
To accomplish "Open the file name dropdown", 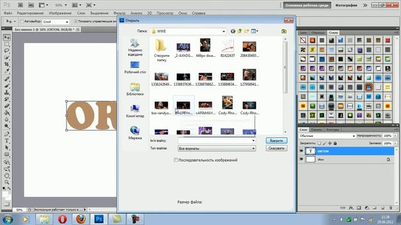I will [x=253, y=141].
